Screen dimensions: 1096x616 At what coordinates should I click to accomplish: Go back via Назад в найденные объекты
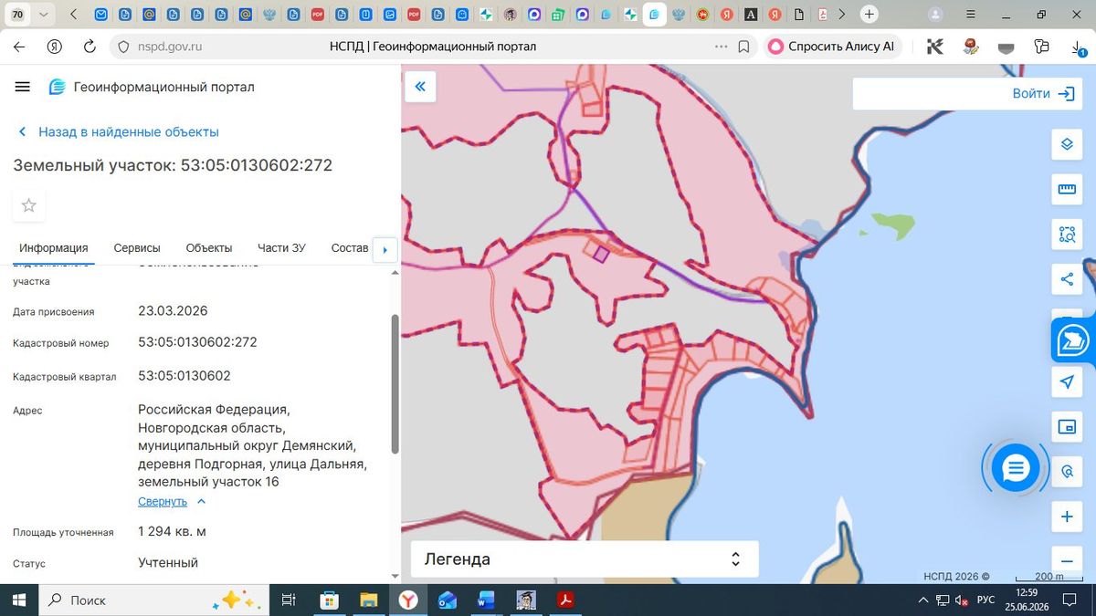click(x=119, y=131)
